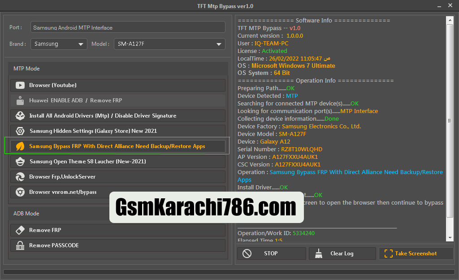This screenshot has height=280, width=459.
Task: Click Operation/Work ID 5334240 value
Action: pyautogui.click(x=303, y=233)
